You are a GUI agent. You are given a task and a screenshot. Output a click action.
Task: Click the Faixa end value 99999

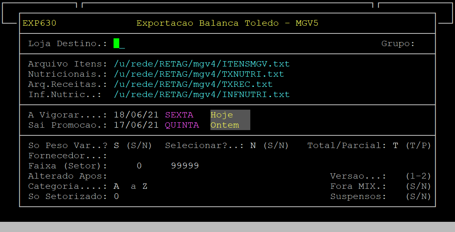point(185,166)
